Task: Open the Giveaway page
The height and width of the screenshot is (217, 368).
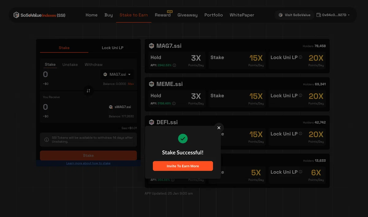Action: click(187, 15)
